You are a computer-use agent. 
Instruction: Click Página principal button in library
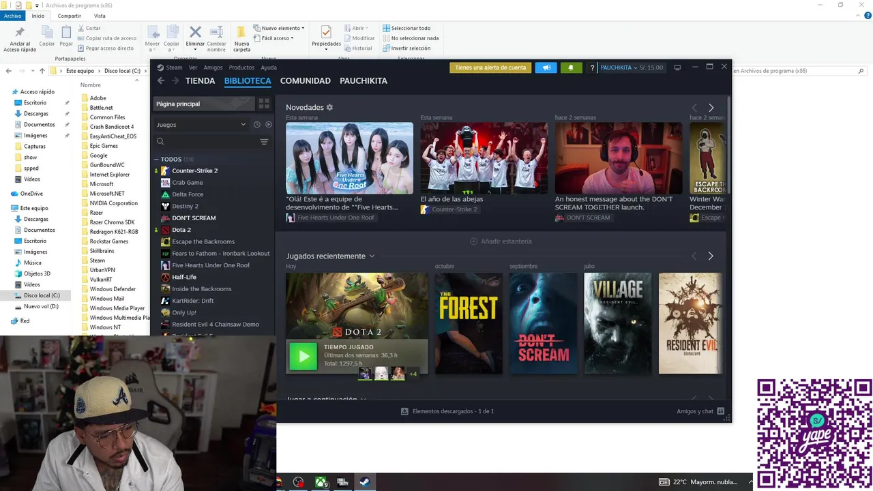point(203,104)
